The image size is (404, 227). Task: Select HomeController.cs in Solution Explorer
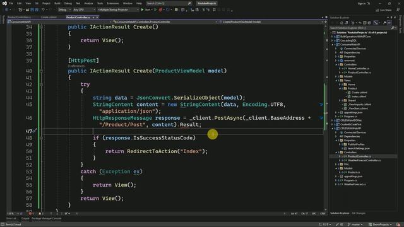[358, 69]
